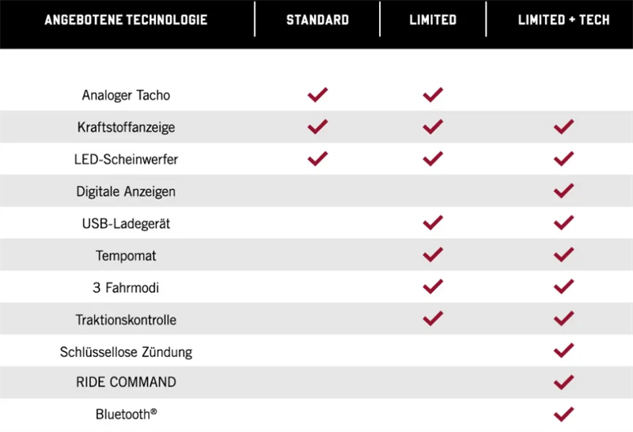
Task: Select the LIMITED column header
Action: (x=433, y=20)
